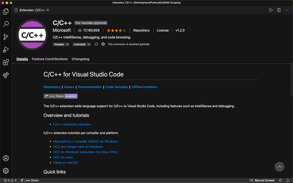Open the Explorer view in activity bar
The height and width of the screenshot is (183, 293).
(x=6, y=11)
